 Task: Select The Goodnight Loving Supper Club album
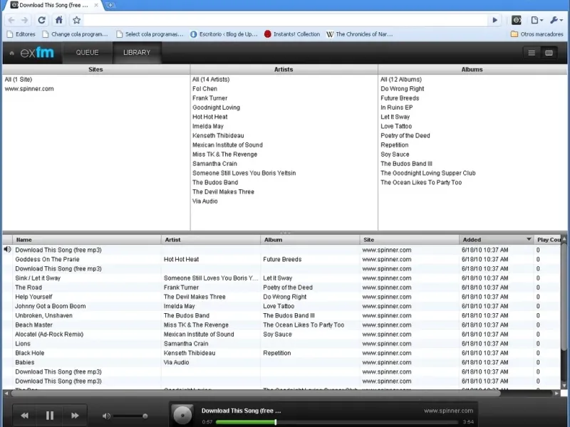click(428, 173)
